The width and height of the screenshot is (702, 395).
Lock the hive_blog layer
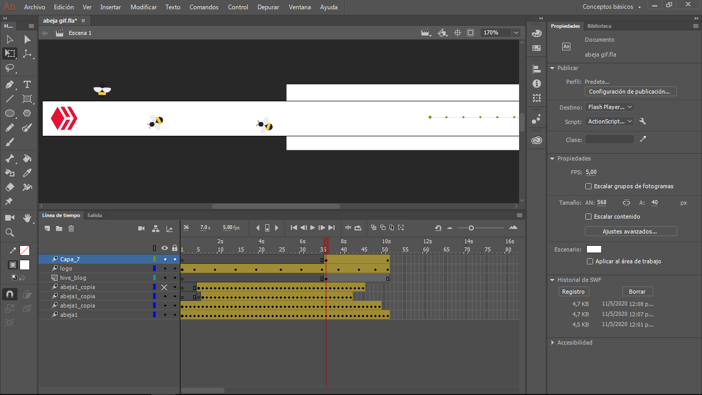pos(175,278)
